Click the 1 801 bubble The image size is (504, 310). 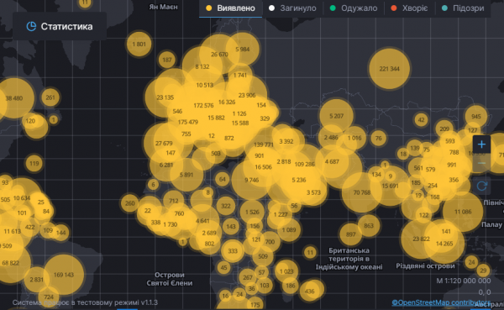point(139,44)
